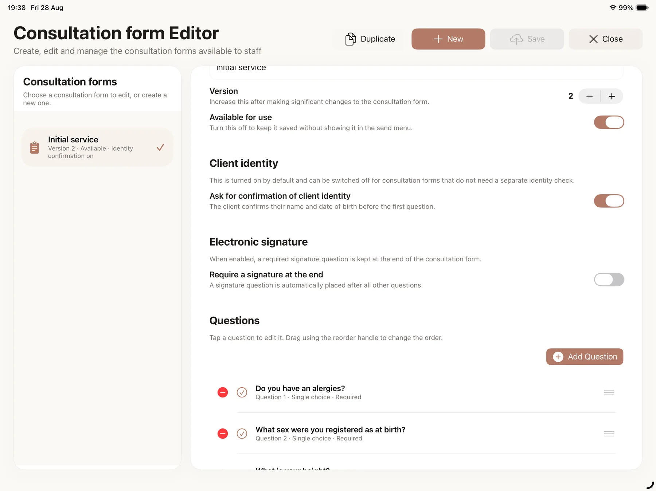Select Initial service form in sidebar

(97, 147)
